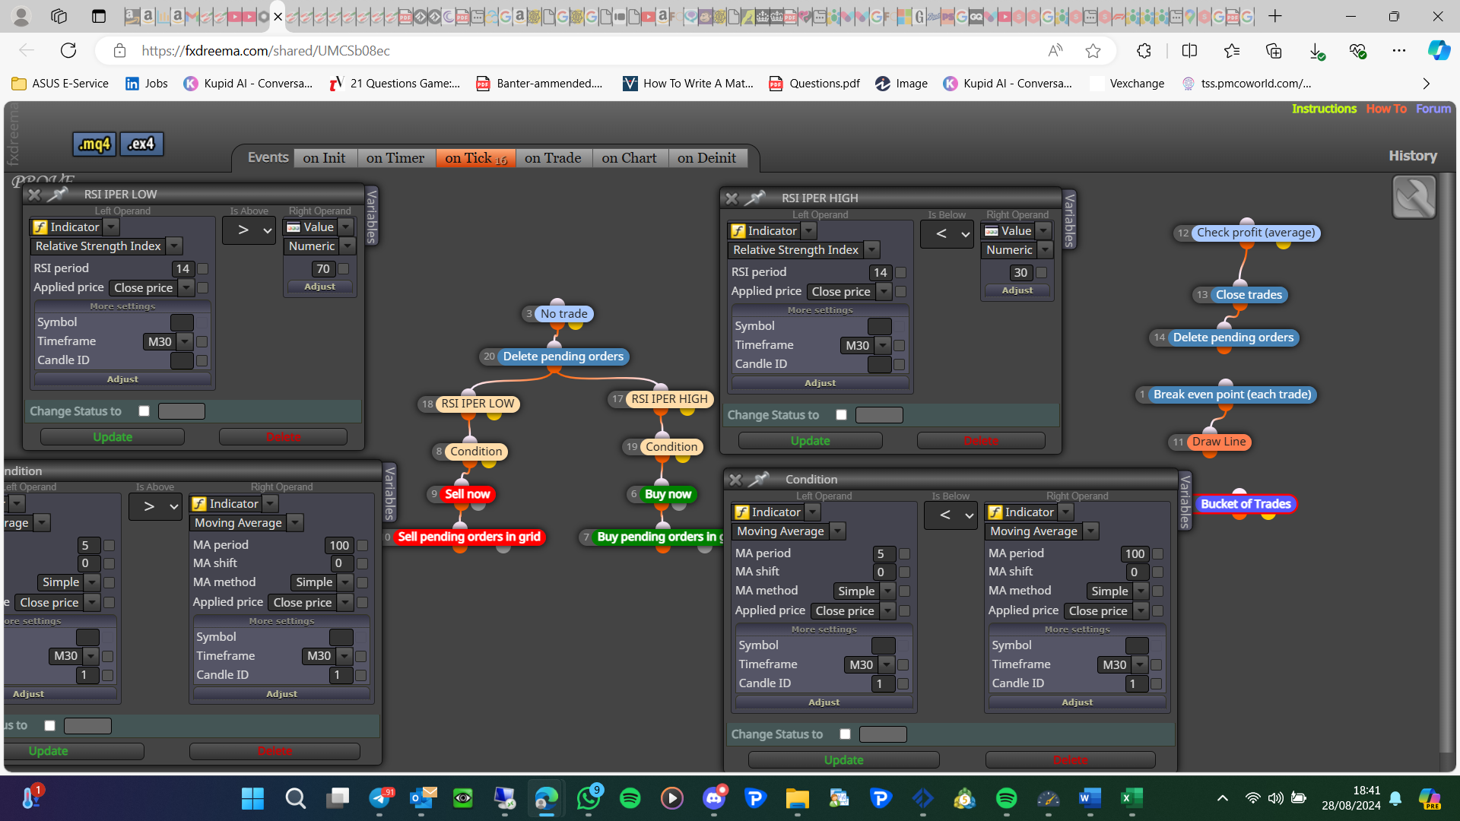
Task: Toggle Change Status checkbox in RSI IPER LOW
Action: (x=144, y=411)
